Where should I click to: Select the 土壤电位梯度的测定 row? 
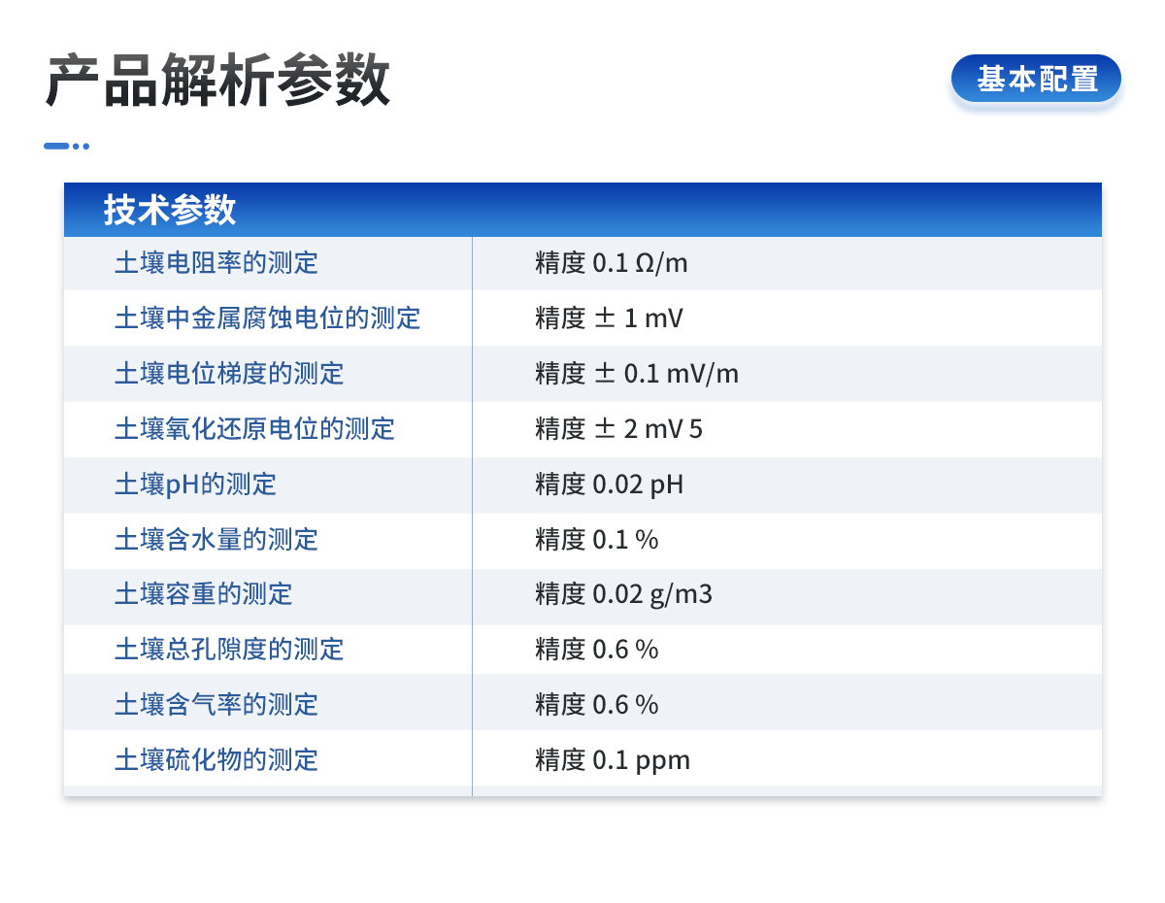pos(229,374)
